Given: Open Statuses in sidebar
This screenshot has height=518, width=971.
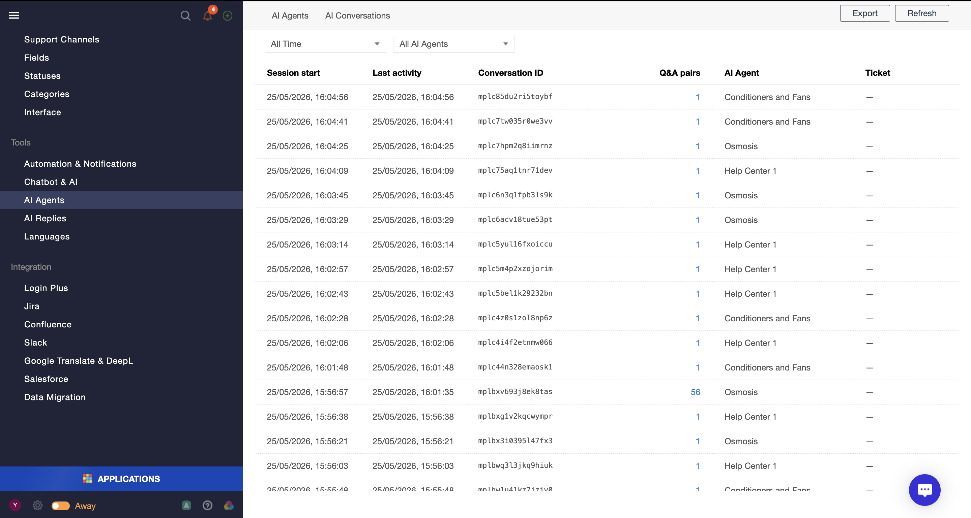Looking at the screenshot, I should pyautogui.click(x=42, y=76).
